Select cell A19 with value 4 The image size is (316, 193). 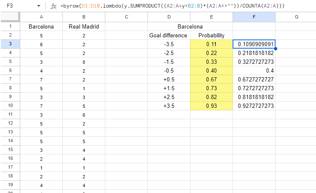click(x=41, y=185)
